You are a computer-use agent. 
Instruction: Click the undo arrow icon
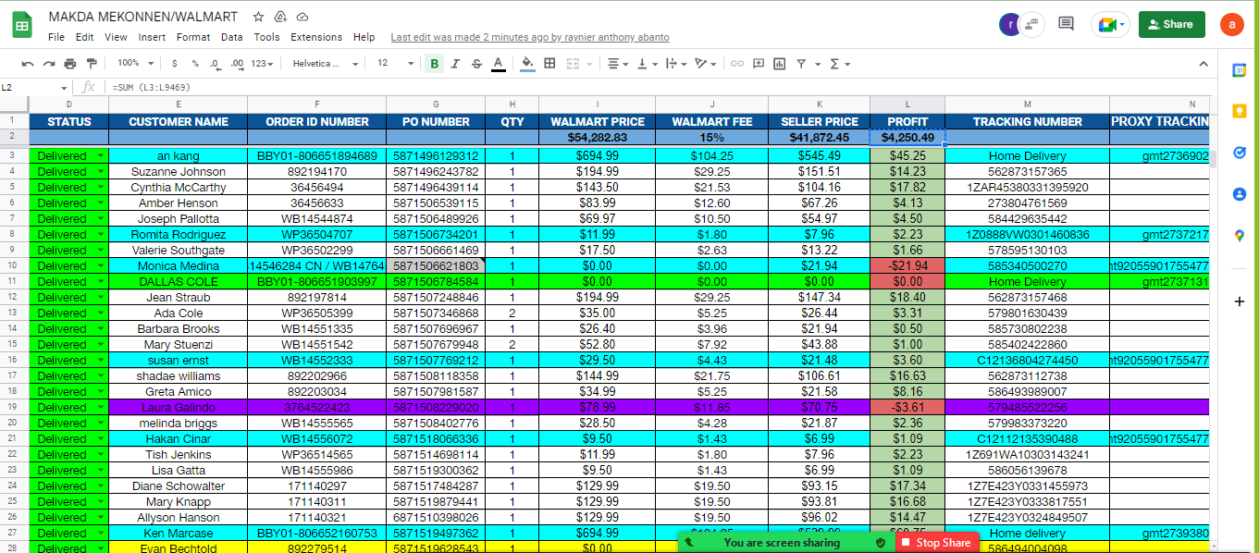28,64
